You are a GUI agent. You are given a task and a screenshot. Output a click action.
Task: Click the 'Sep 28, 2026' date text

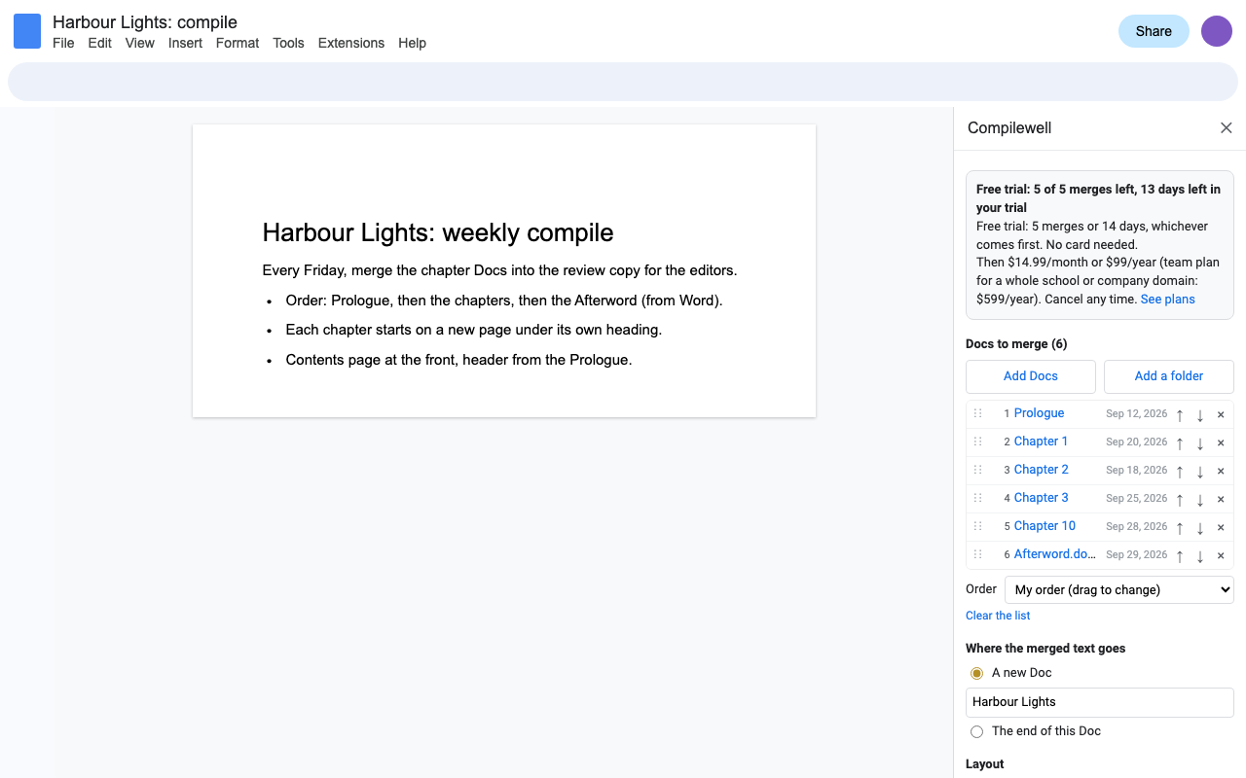pos(1137,526)
